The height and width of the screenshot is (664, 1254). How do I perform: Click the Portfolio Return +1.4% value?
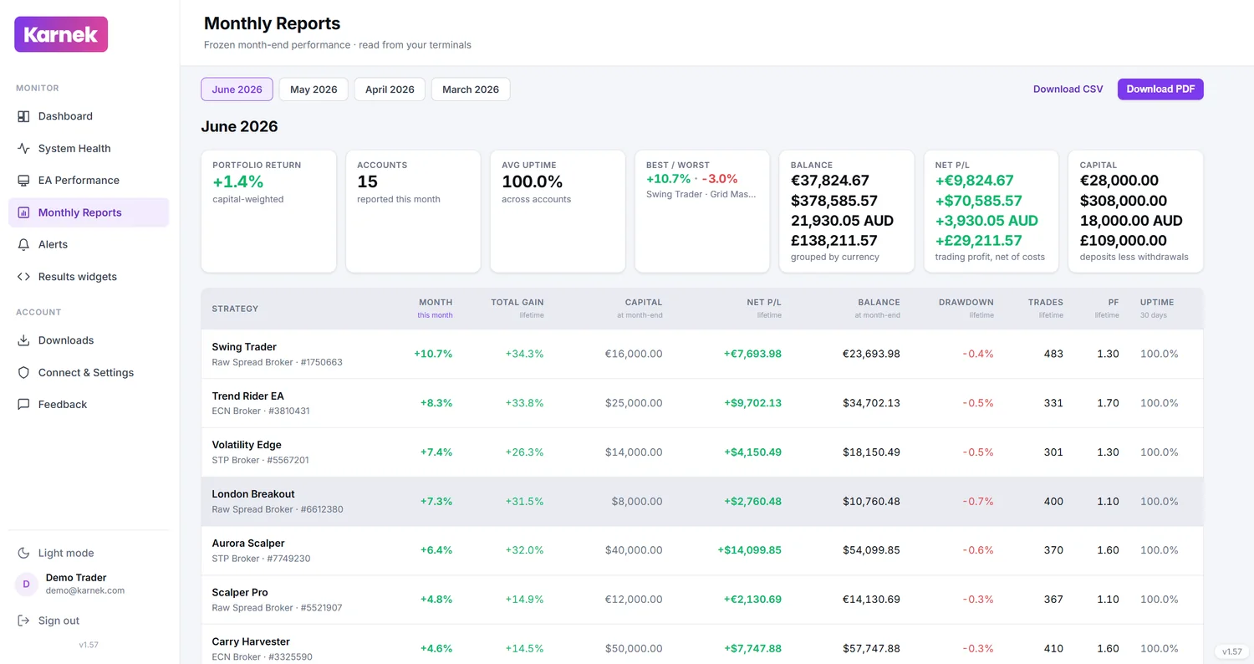(237, 181)
